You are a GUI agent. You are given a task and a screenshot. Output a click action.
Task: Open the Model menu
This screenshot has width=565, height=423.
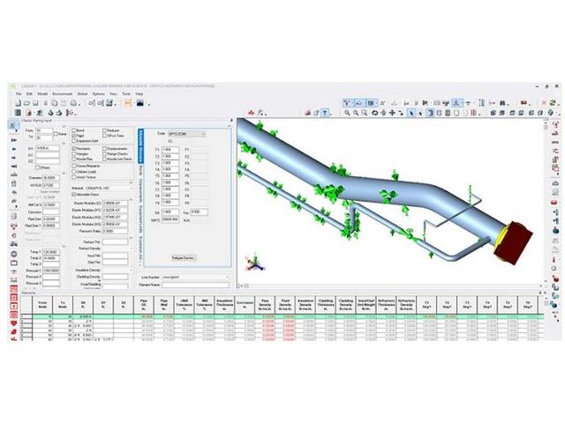[41, 93]
